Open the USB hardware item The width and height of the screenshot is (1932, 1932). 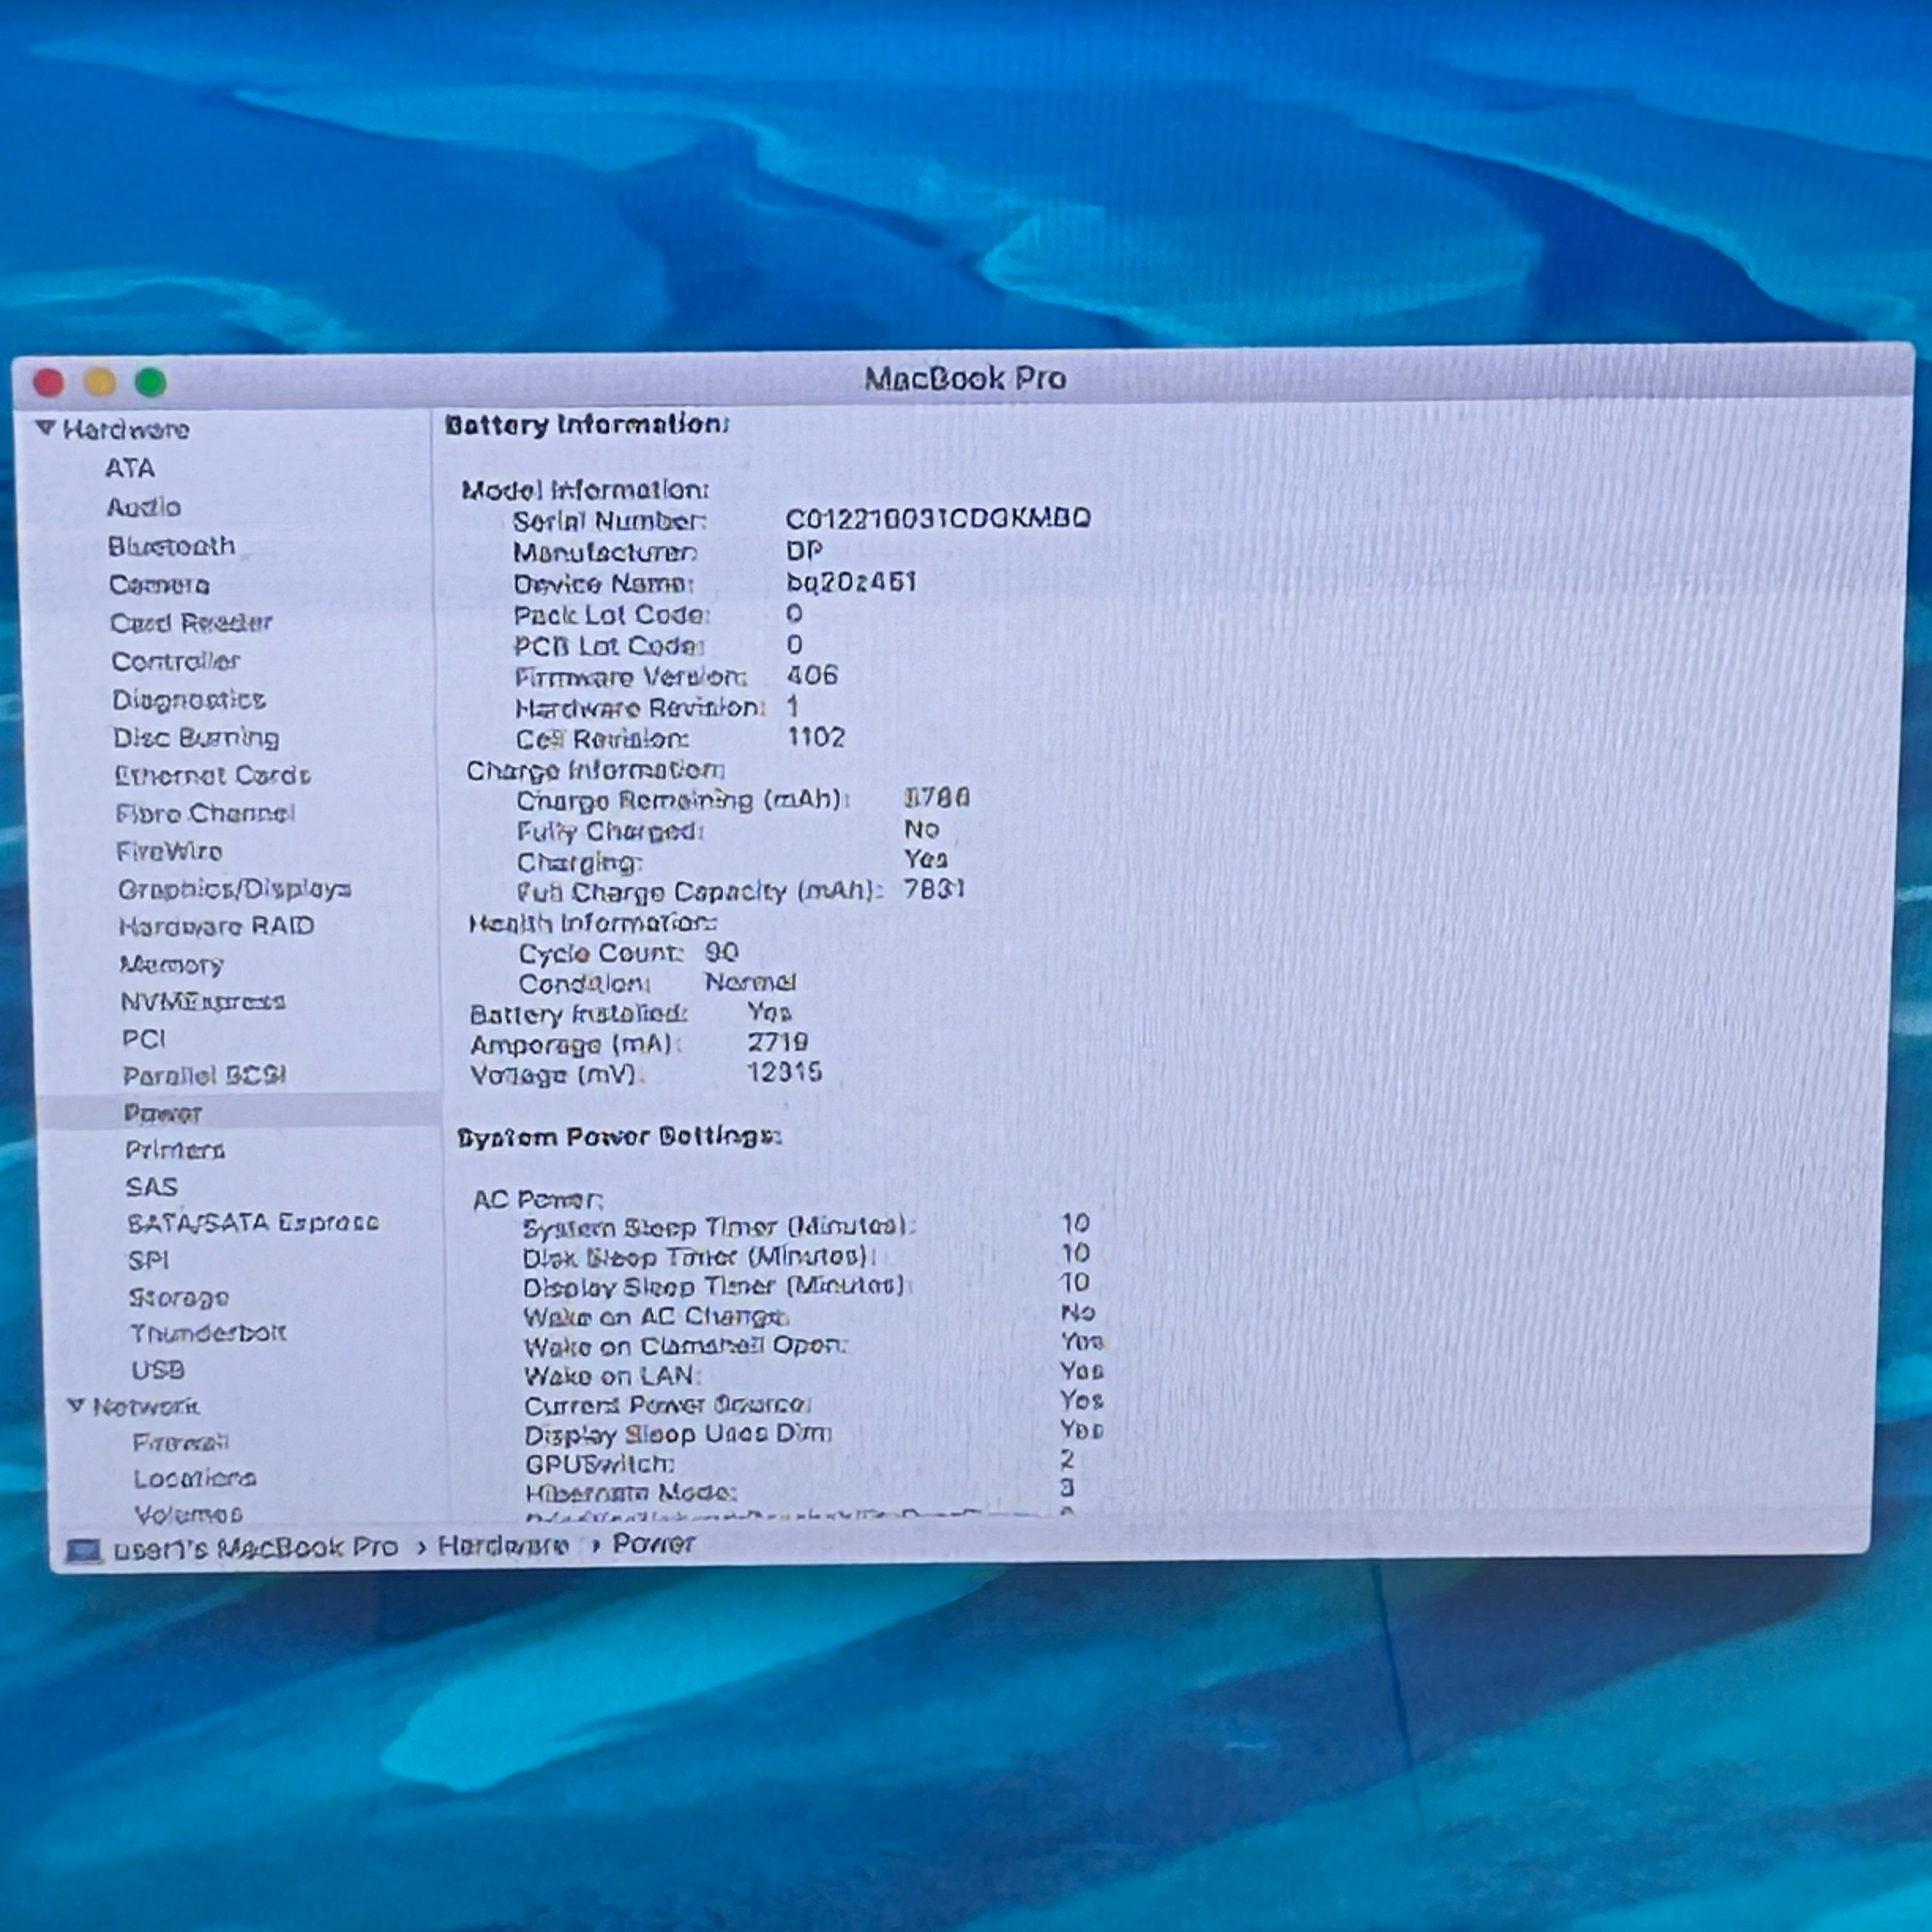(x=158, y=1370)
